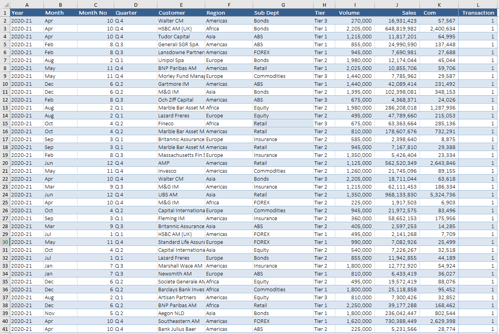The height and width of the screenshot is (334, 499).
Task: Select the Invesco customer cell
Action: point(181,171)
